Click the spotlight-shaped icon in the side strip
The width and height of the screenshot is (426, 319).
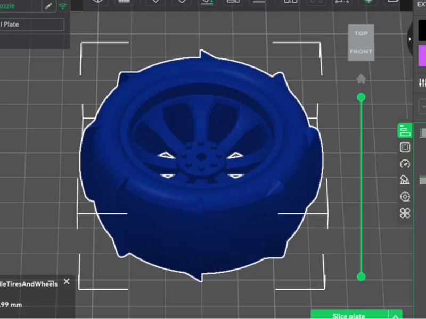tap(405, 180)
